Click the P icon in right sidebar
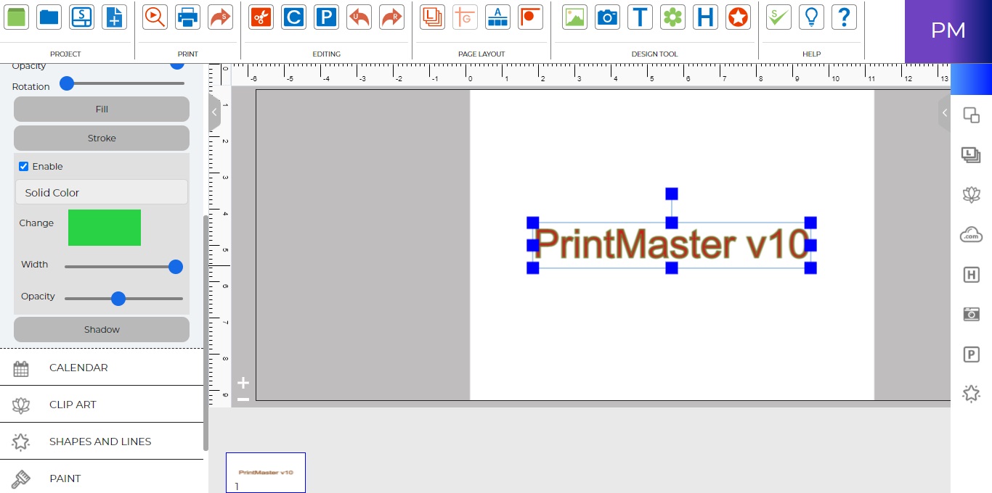Viewport: 992px width, 493px height. pyautogui.click(x=971, y=354)
